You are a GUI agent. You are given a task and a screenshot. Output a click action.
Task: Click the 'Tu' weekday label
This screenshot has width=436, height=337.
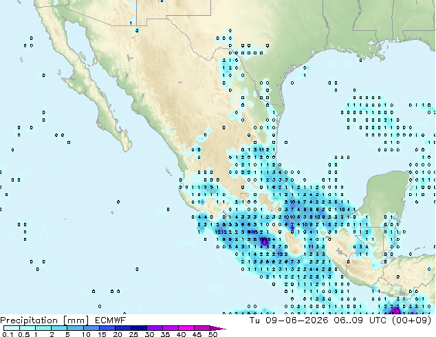click(x=254, y=320)
